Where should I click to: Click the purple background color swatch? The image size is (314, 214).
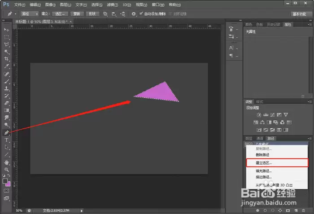[9, 184]
